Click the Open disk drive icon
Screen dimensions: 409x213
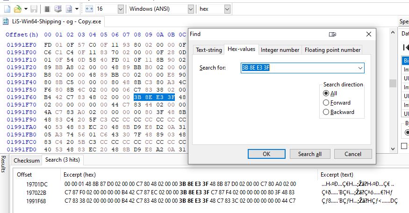click(x=58, y=9)
